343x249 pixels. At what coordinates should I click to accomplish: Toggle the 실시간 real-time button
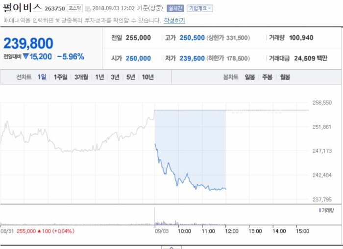[175, 8]
